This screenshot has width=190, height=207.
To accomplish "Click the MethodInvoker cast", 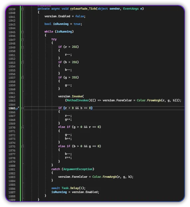I will click(x=78, y=100).
